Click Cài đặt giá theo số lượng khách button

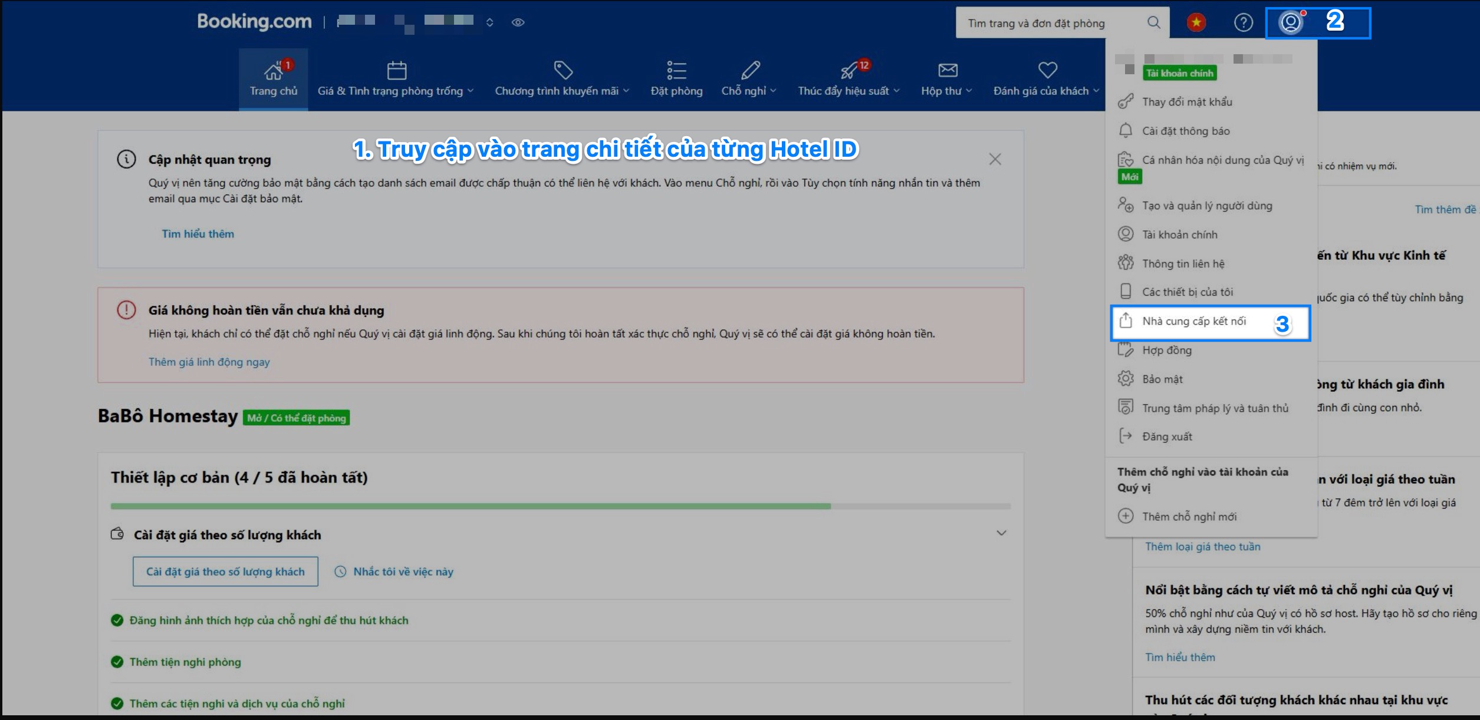tap(225, 572)
